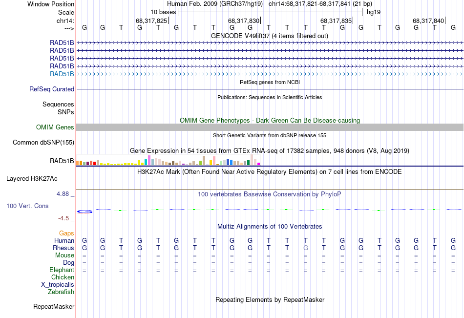Select the Zebrafish alignment row label

61,292
